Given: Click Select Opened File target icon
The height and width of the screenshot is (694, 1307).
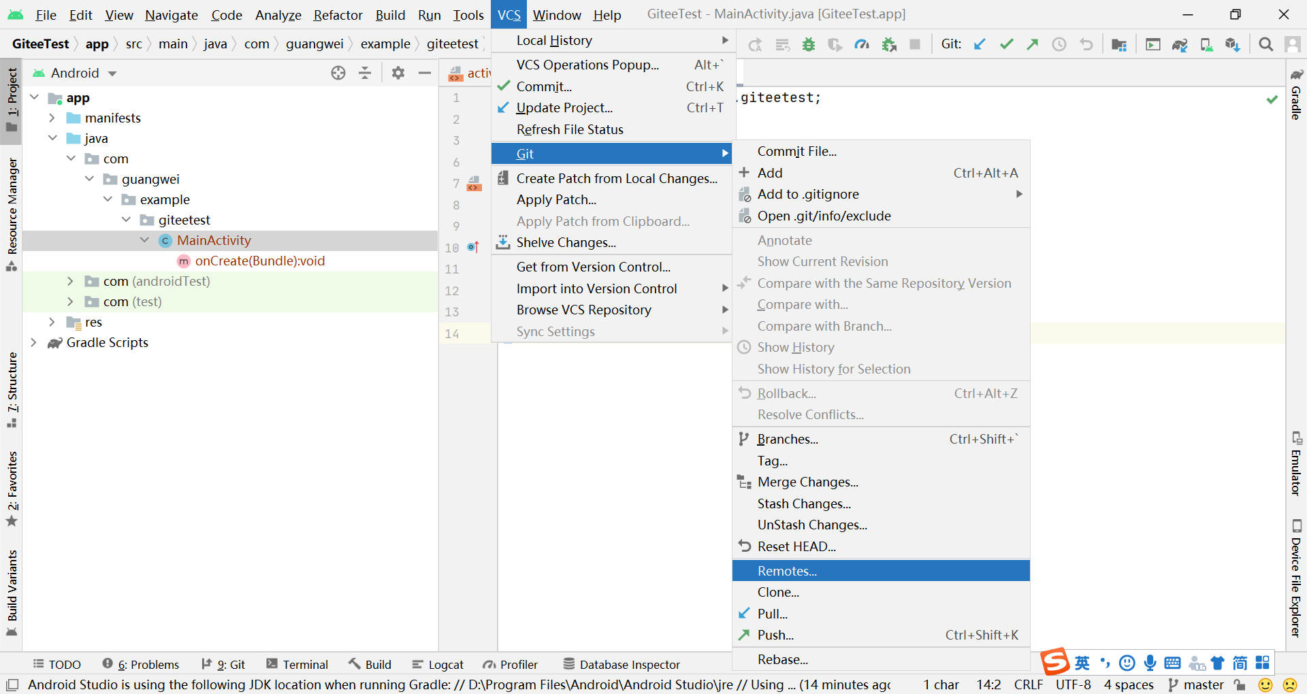Looking at the screenshot, I should coord(338,73).
